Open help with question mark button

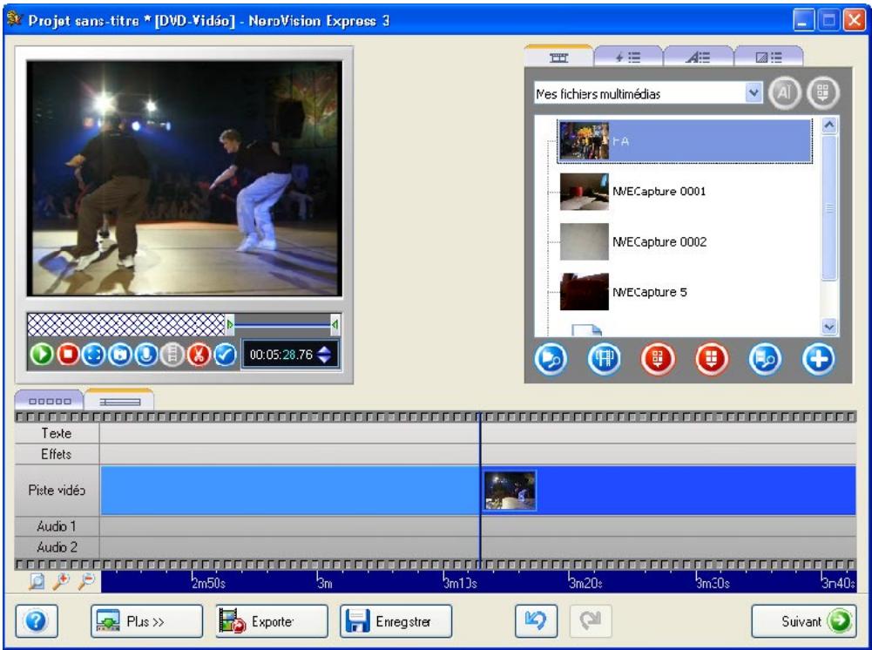pyautogui.click(x=37, y=621)
